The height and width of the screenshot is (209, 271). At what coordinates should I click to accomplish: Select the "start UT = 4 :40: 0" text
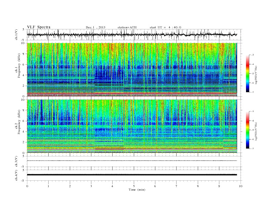point(165,27)
